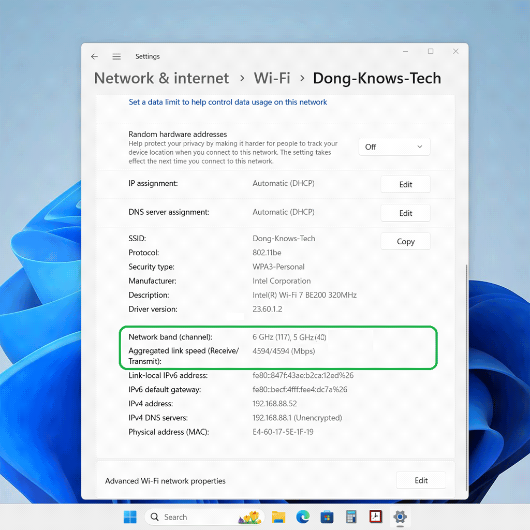This screenshot has width=530, height=530.
Task: Copy the network properties
Action: click(405, 241)
